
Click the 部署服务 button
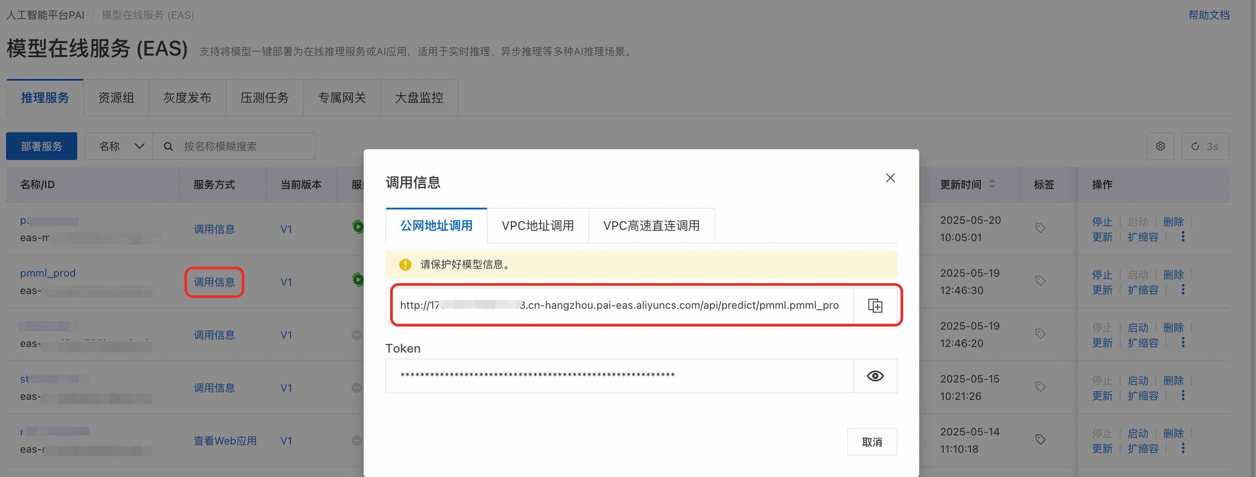pos(41,146)
